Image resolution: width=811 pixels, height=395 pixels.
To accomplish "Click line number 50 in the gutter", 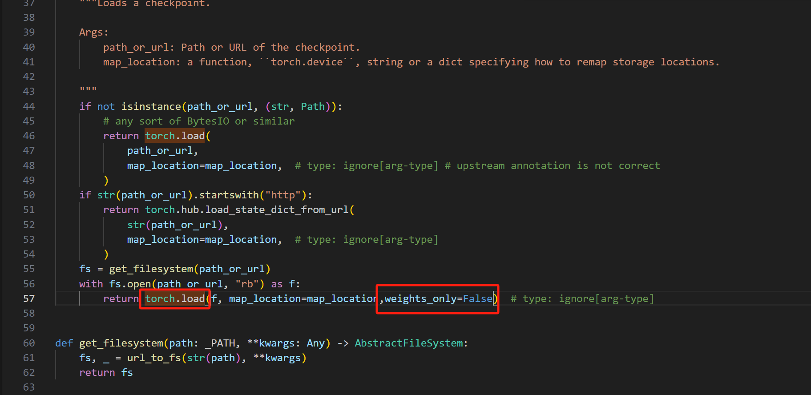I will (x=29, y=195).
